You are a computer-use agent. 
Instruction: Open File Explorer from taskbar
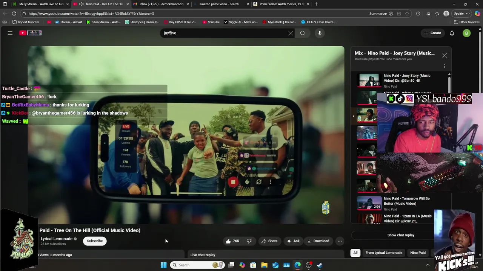coord(264,265)
